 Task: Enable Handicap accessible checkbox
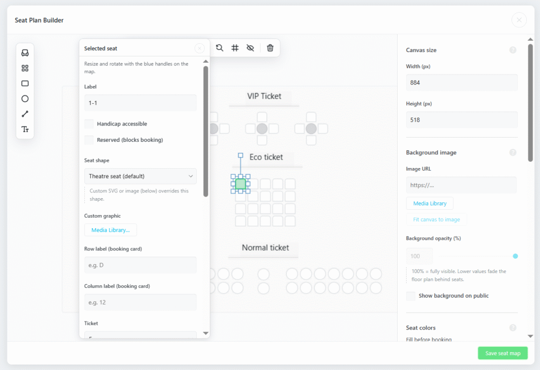89,124
